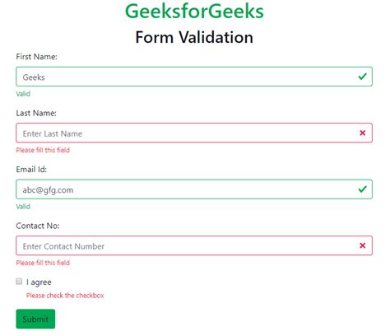Click the First Name label
Screen dimensions: 390x336
pyautogui.click(x=36, y=57)
